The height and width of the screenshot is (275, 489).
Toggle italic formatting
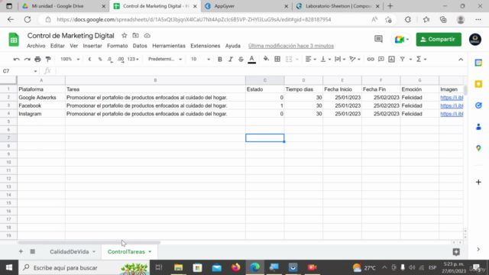231,60
